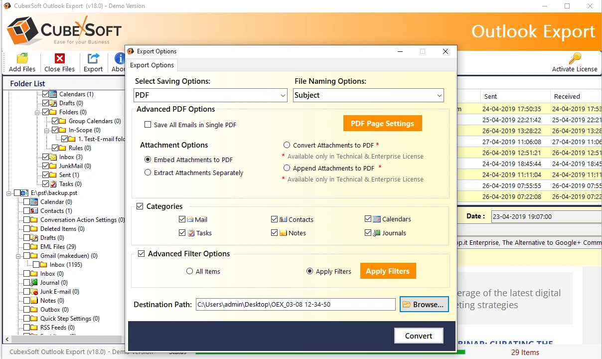Click the Tasks (0) icon in tree
The width and height of the screenshot is (602, 359).
53,184
